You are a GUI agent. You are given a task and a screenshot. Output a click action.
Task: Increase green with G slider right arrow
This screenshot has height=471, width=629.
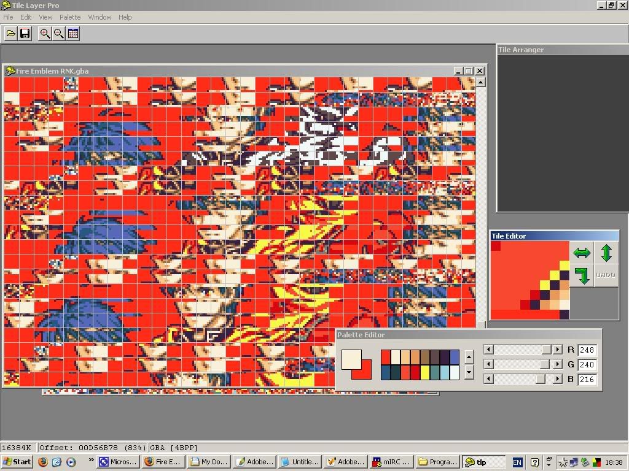557,364
